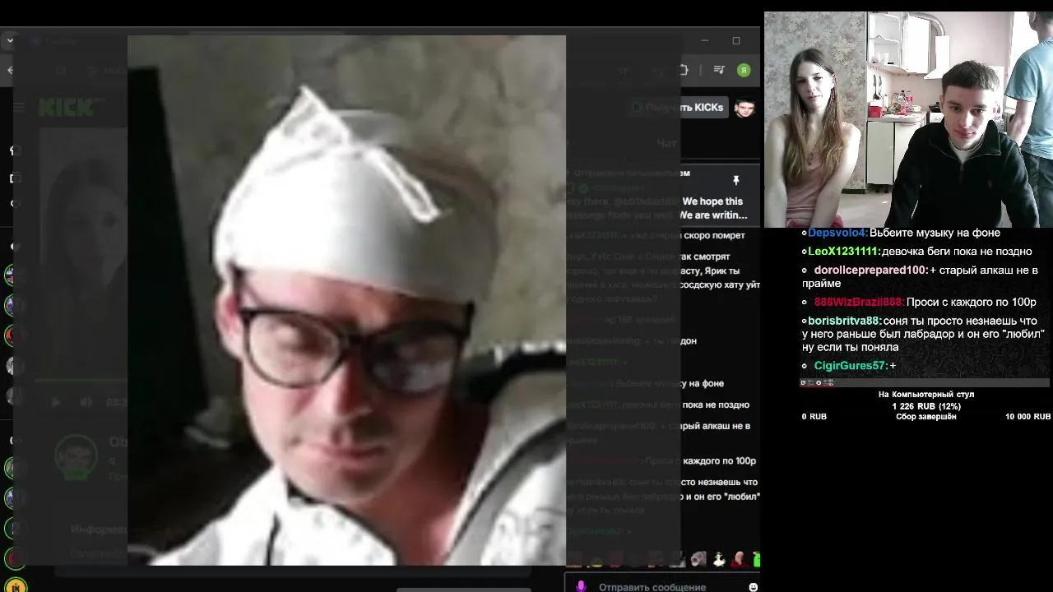
Task: Click the overlay webcam feed of two streamers
Action: point(908,119)
